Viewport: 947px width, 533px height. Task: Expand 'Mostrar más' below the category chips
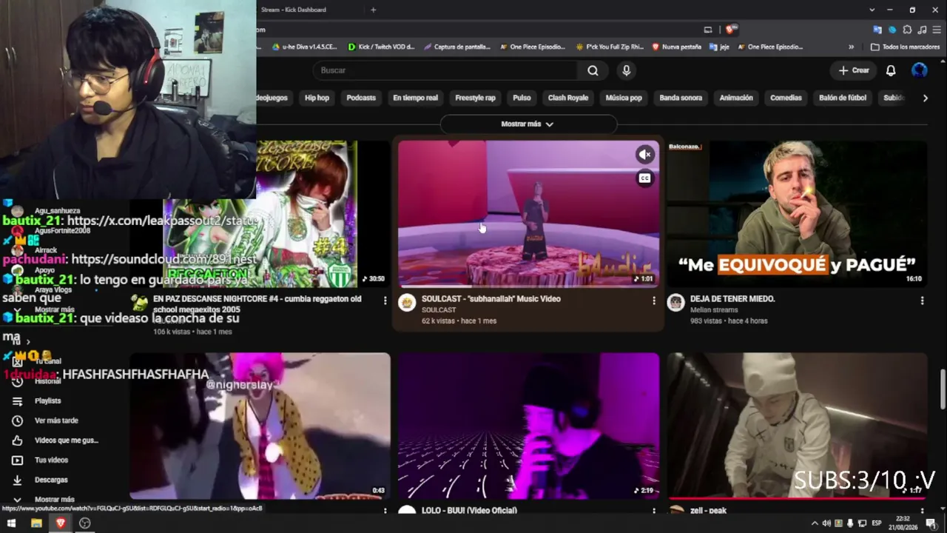[528, 124]
